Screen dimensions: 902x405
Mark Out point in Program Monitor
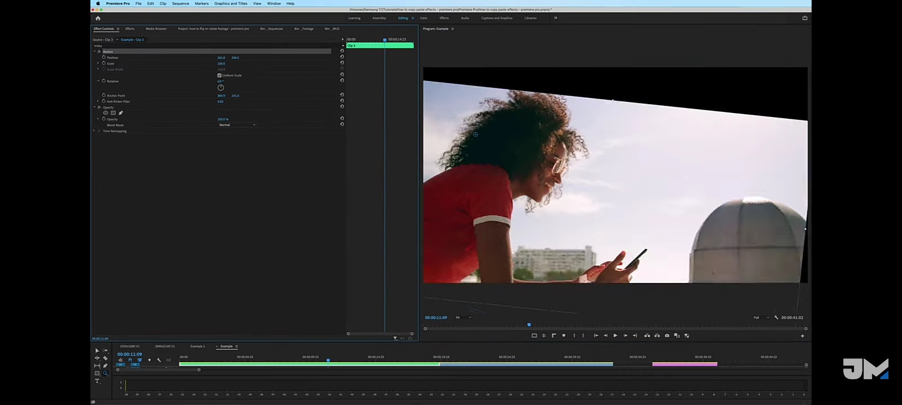[x=583, y=335]
